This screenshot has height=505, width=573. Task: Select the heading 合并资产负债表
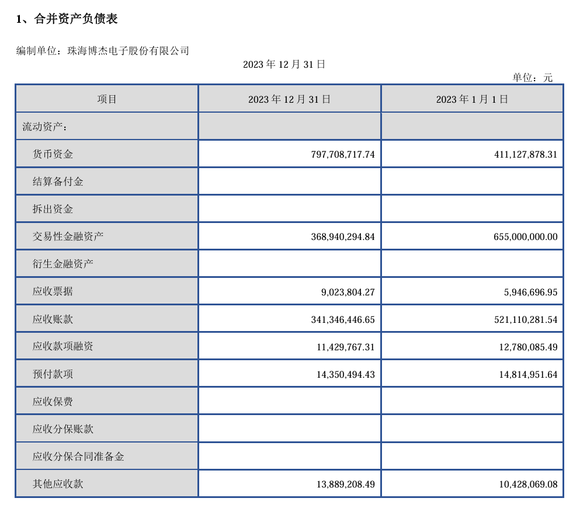76,19
